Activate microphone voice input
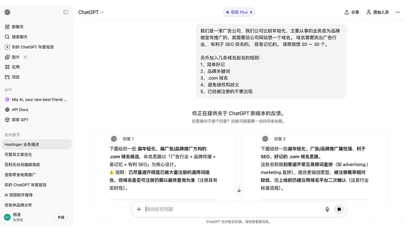This screenshot has height=231, width=405. pos(327,209)
